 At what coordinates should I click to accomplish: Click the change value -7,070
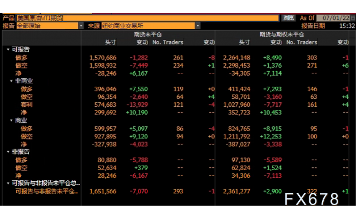tap(139, 191)
